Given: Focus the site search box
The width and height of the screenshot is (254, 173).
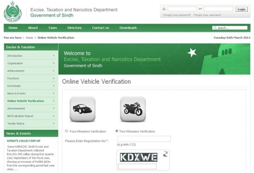Looking at the screenshot, I should tap(230, 28).
